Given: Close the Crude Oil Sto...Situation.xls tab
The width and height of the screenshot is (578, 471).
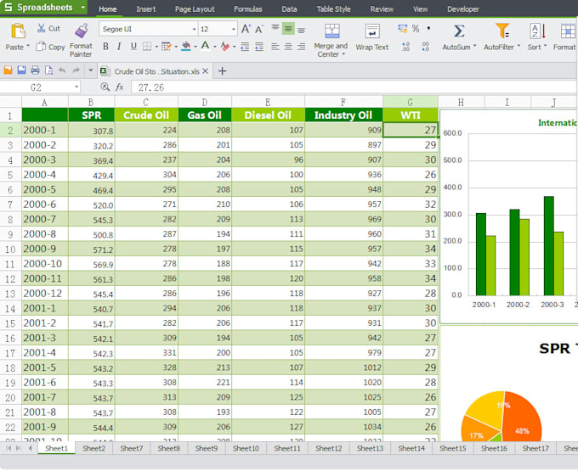Looking at the screenshot, I should pyautogui.click(x=206, y=71).
